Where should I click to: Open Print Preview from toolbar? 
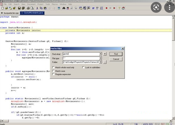[x=32, y=8]
